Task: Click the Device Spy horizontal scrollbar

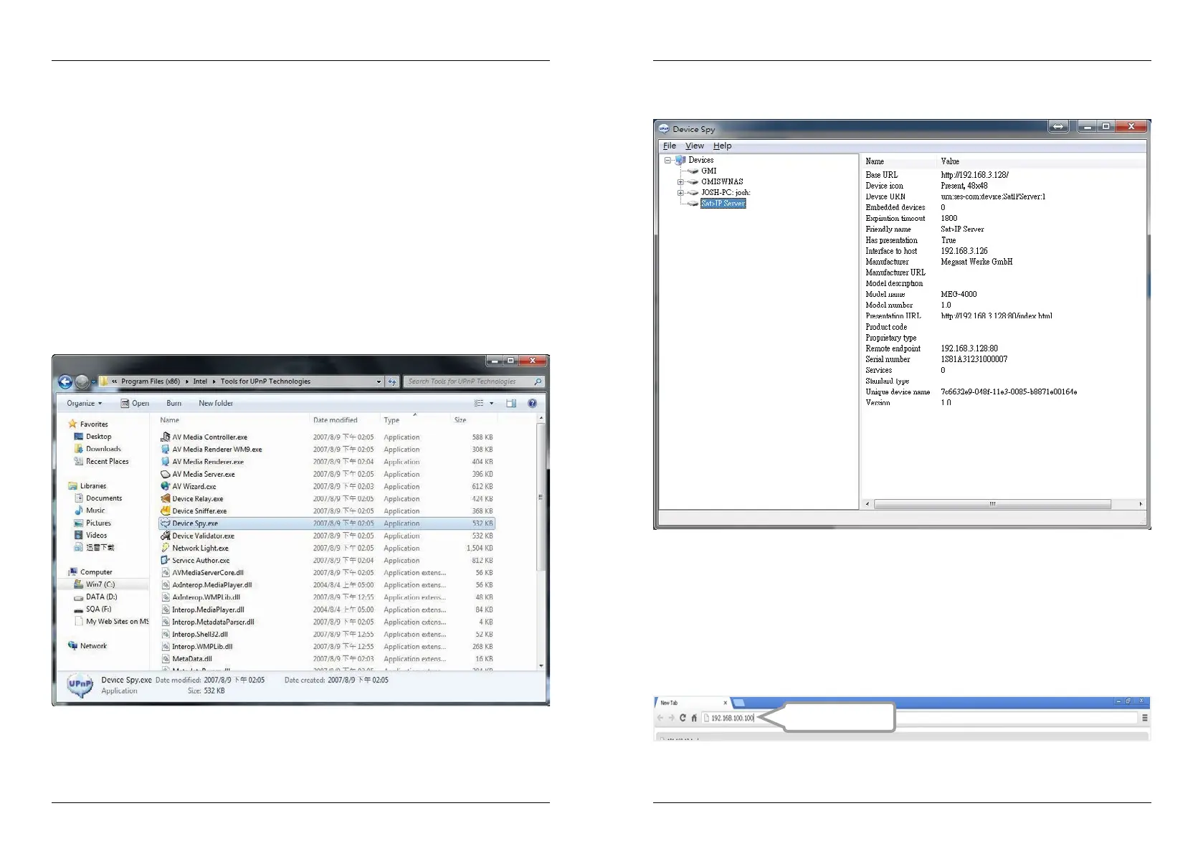Action: [x=992, y=504]
